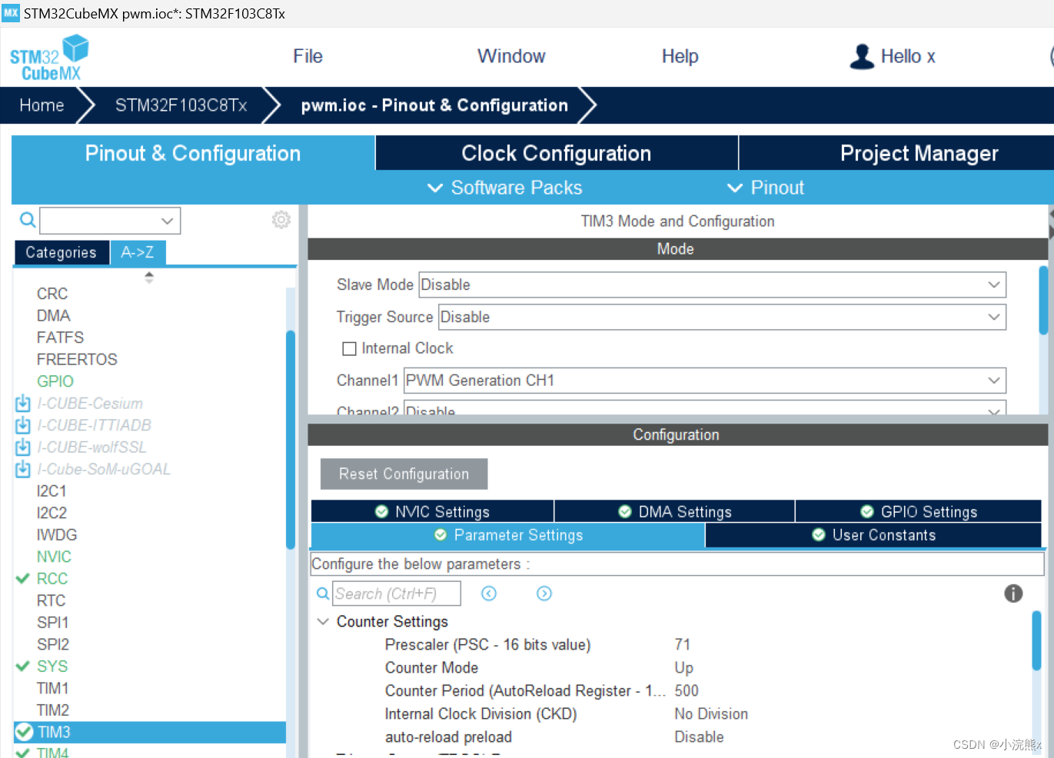This screenshot has height=758, width=1054.
Task: Expand the Software Packs menu
Action: [505, 188]
